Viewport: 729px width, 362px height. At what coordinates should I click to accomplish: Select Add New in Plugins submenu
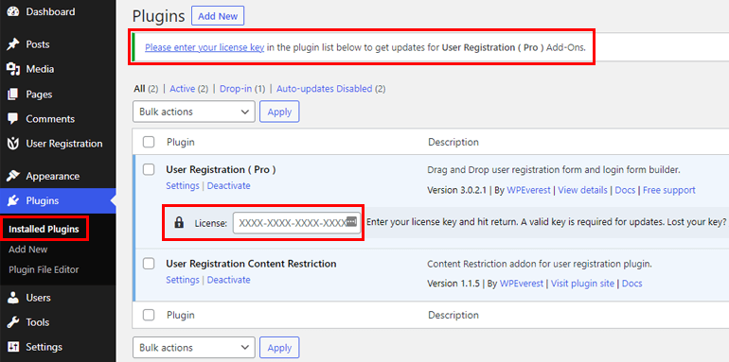27,250
